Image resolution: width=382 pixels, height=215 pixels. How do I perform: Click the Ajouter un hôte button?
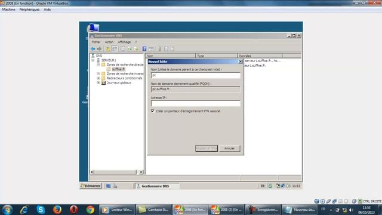[207, 148]
